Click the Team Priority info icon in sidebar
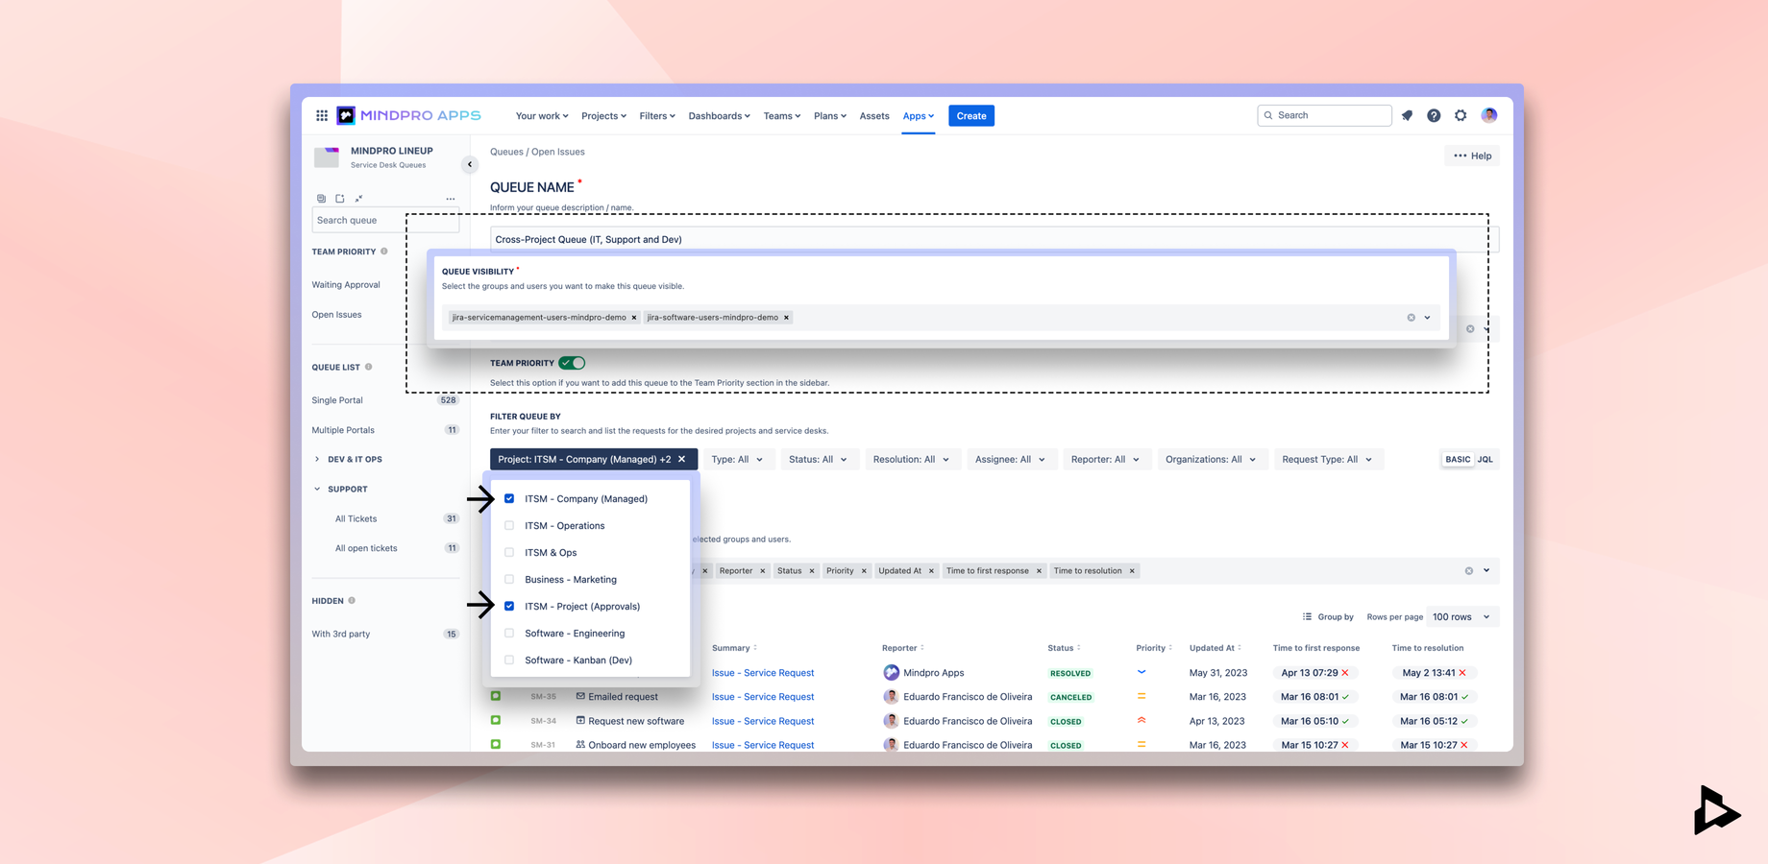 [384, 252]
